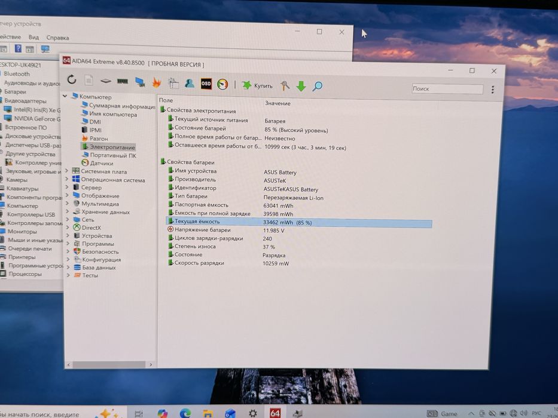
Task: Select Безопасность in the tree
Action: 100,251
